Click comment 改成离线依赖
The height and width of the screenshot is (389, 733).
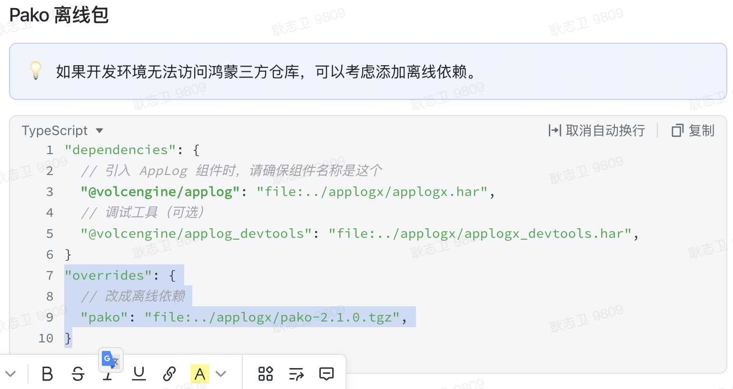point(133,296)
